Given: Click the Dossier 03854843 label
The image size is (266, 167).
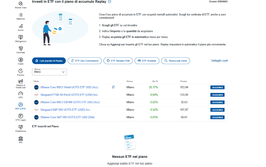Looking at the screenshot, I should click(218, 1).
